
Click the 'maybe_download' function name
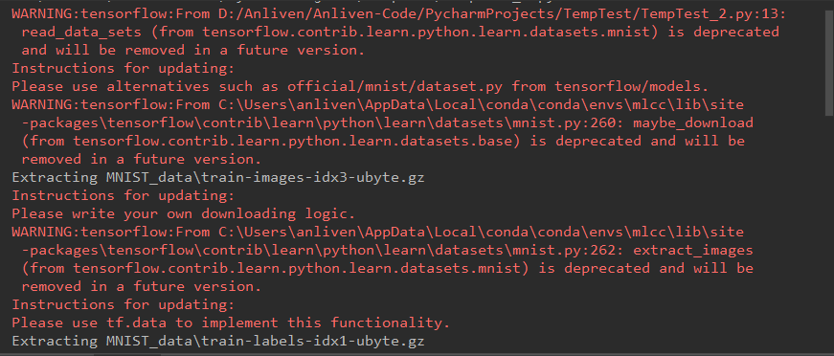(x=693, y=122)
